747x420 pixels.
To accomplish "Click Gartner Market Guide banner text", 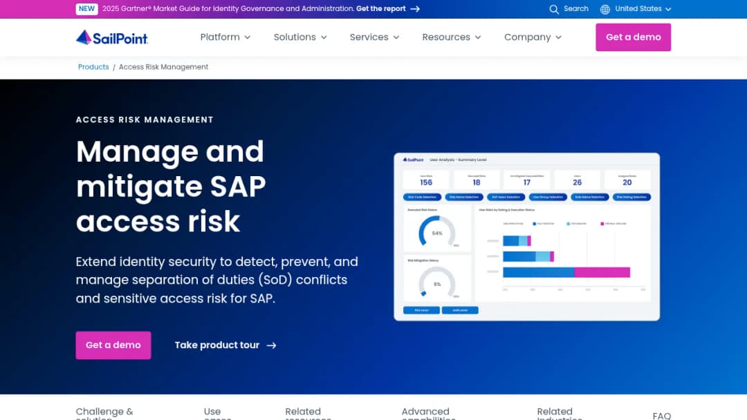I will pyautogui.click(x=228, y=8).
